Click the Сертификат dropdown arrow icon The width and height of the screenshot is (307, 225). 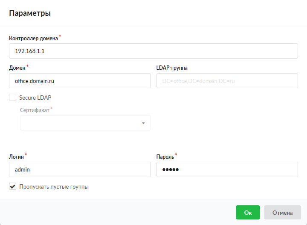[143, 123]
